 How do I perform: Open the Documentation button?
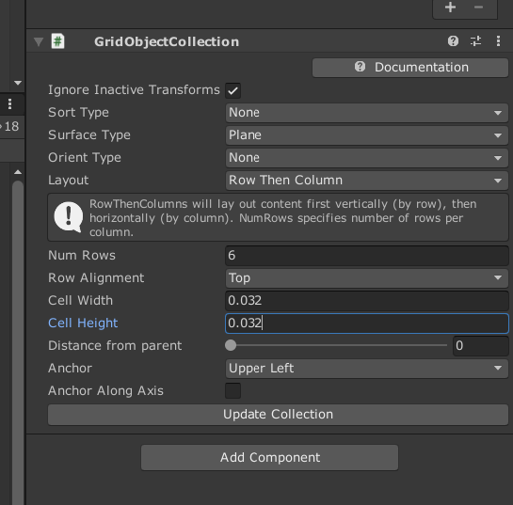coord(410,68)
